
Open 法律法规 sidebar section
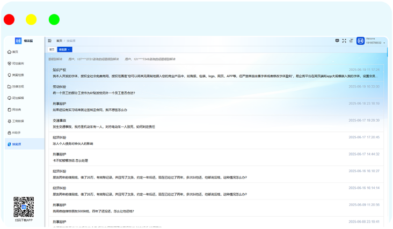click(18, 86)
